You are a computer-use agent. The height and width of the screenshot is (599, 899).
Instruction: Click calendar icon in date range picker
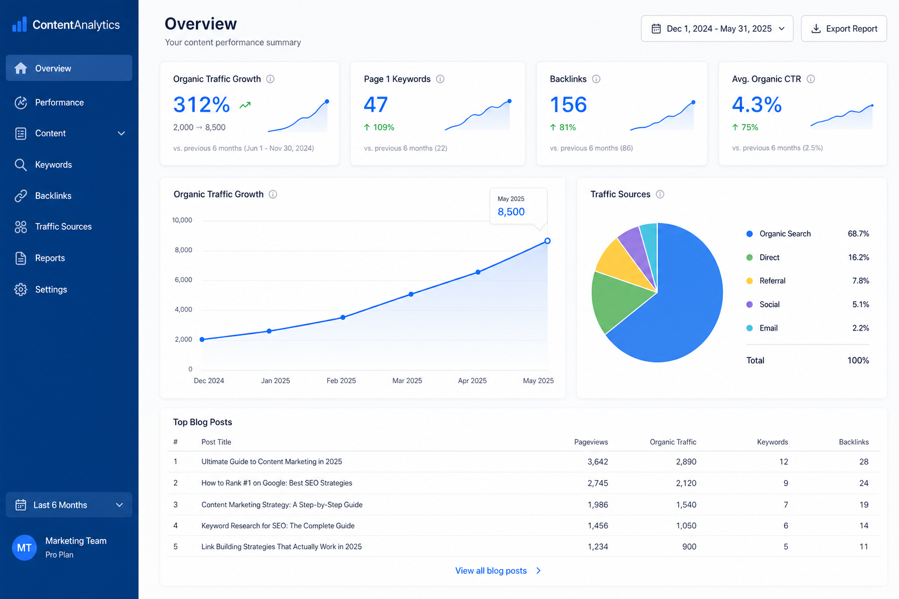tap(656, 29)
